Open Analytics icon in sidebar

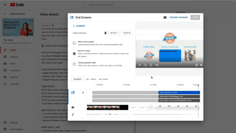(x=5, y=57)
